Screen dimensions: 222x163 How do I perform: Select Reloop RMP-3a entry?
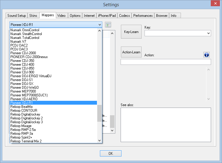tap(54, 133)
